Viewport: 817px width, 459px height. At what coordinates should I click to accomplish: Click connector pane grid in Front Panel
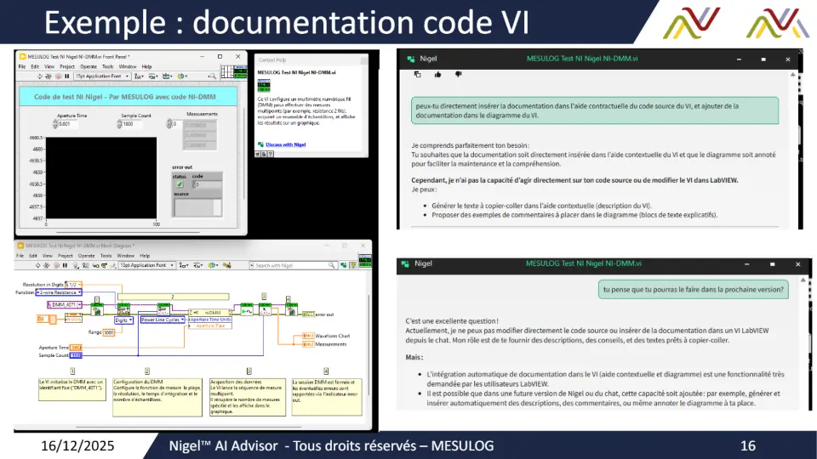pos(227,71)
